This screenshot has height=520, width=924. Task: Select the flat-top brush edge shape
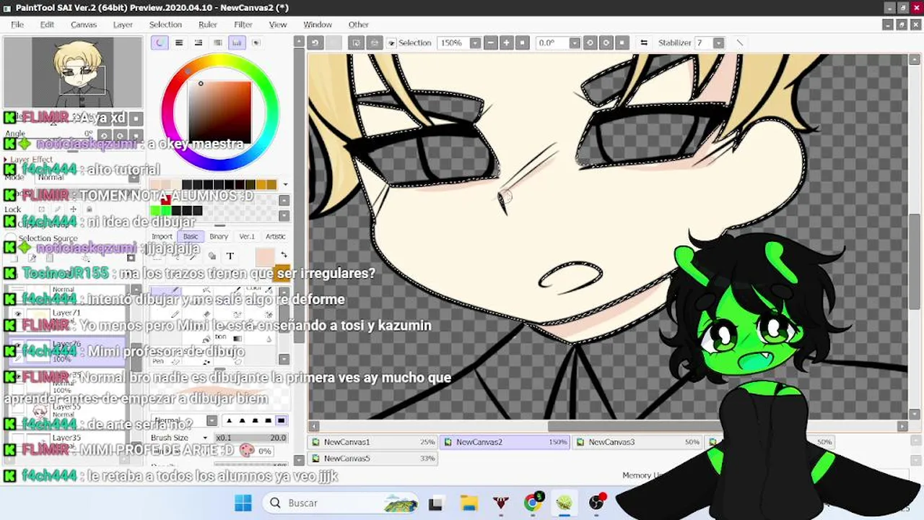point(281,420)
